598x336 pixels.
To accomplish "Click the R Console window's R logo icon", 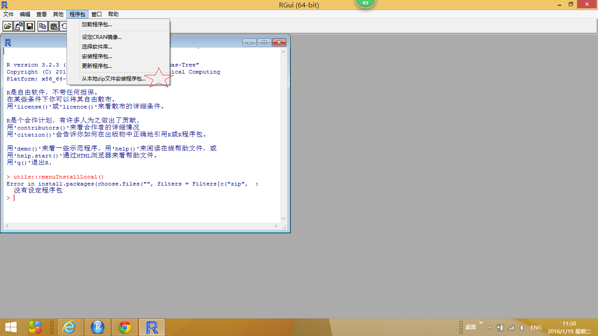I will coord(8,42).
